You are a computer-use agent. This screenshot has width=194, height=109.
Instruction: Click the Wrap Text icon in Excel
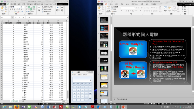pos(34,7)
